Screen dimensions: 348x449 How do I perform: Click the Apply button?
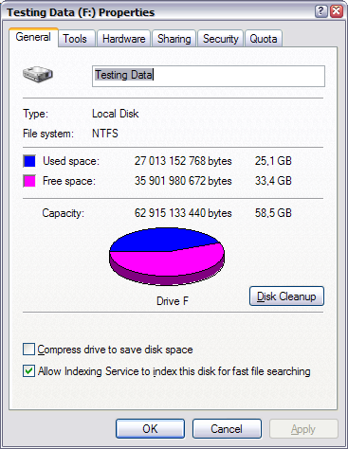(x=303, y=429)
